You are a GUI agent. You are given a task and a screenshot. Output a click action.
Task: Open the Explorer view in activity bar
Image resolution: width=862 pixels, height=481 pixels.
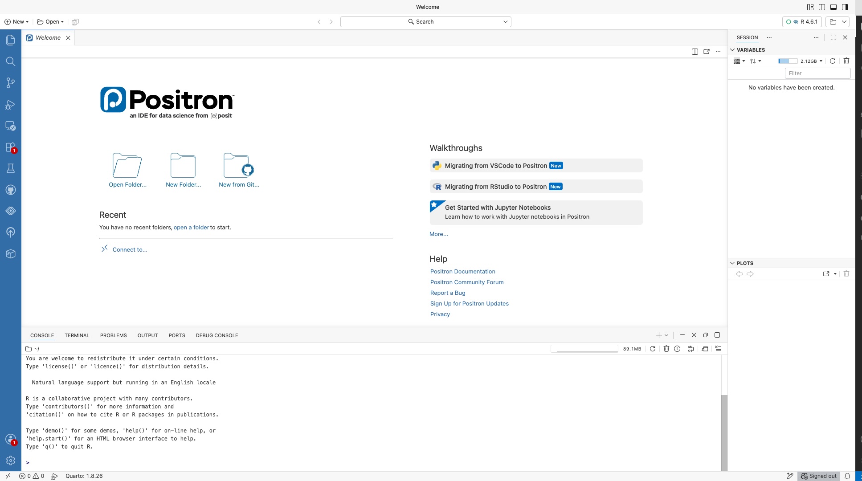11,40
